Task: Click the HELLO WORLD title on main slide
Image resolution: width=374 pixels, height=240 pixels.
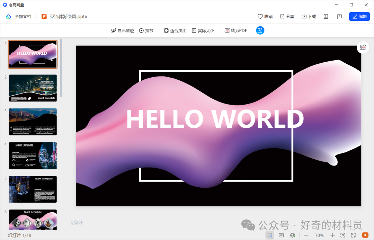Action: pyautogui.click(x=215, y=119)
